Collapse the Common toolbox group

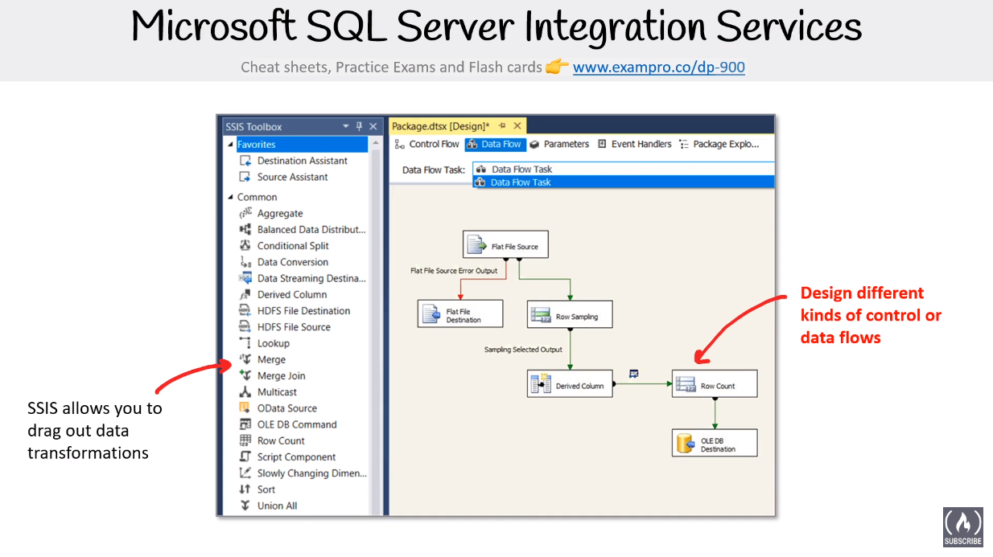click(x=231, y=197)
